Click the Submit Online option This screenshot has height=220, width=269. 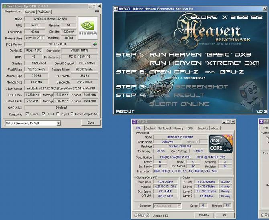(x=179, y=104)
